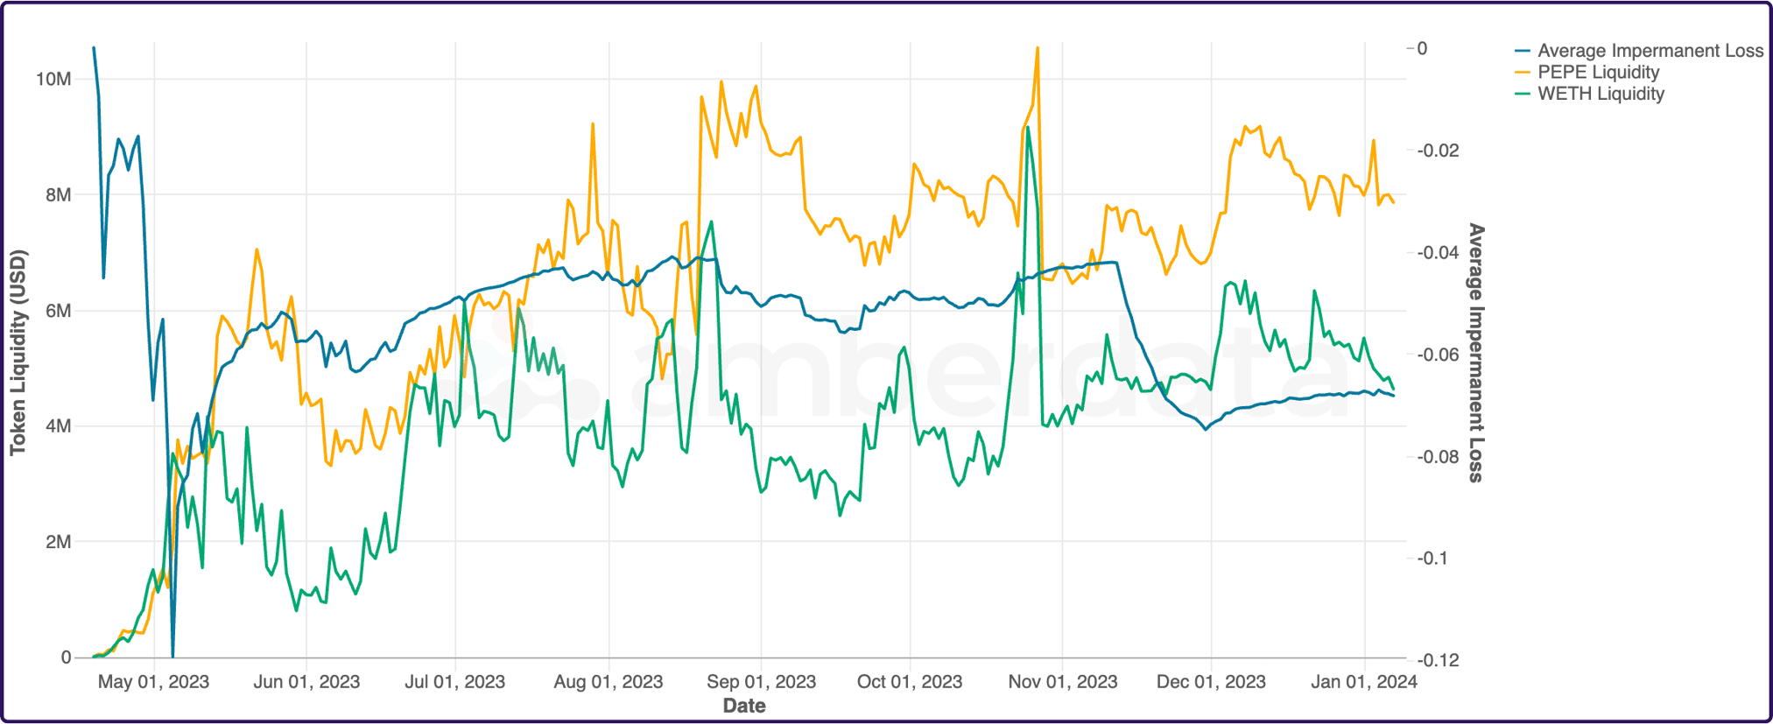Toggle the PEPE Liquidity legend entry

coord(1598,73)
